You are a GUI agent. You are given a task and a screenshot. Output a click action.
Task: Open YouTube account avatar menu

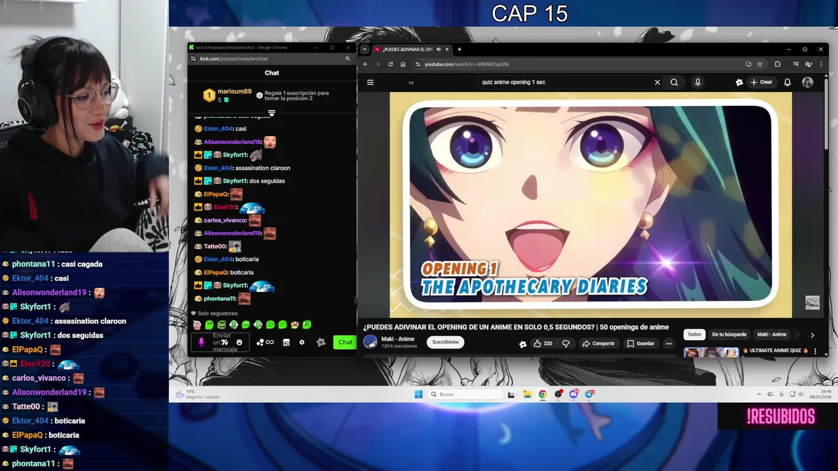pyautogui.click(x=808, y=82)
